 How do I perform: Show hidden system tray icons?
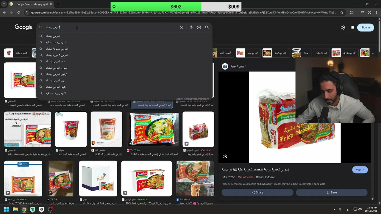[334, 210]
